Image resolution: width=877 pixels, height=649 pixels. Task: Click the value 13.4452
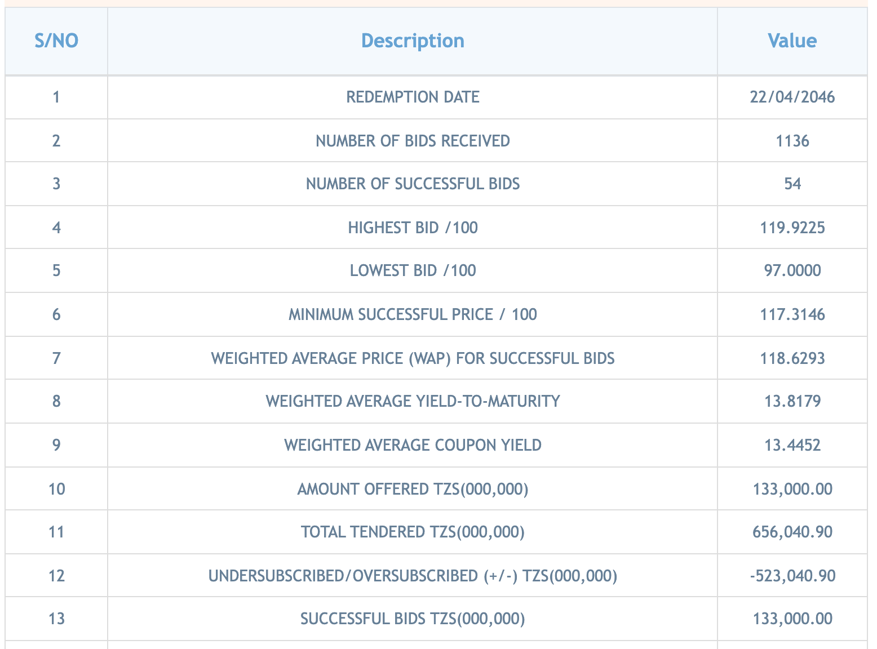tap(792, 445)
